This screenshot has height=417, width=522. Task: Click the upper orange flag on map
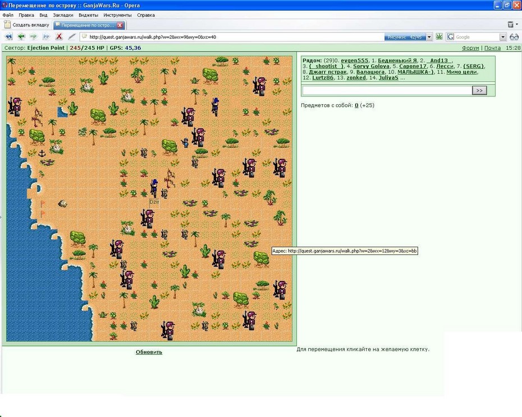click(x=43, y=203)
